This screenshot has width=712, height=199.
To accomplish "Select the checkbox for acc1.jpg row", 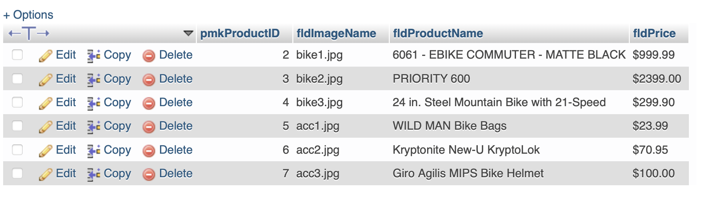I will click(x=17, y=126).
